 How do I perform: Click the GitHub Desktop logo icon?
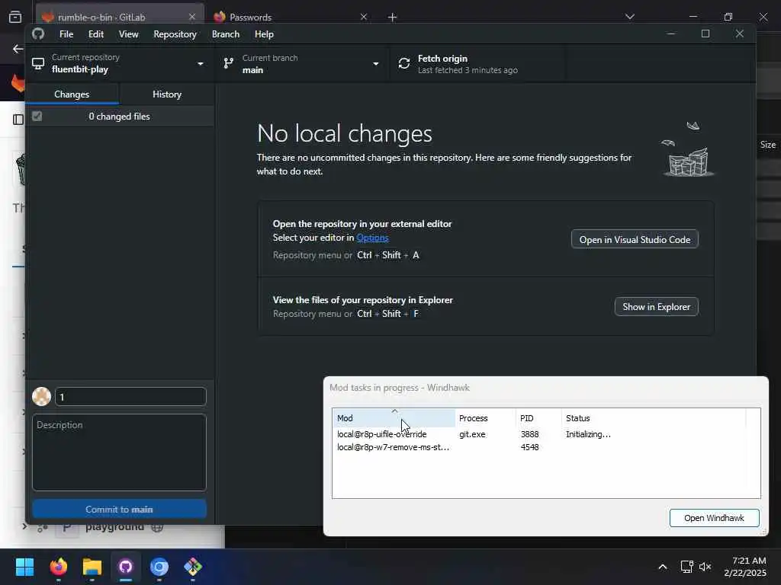click(x=38, y=34)
